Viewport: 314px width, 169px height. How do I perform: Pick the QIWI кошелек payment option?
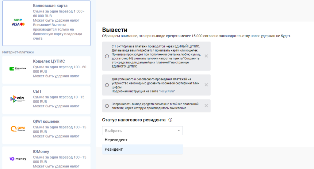(46, 130)
